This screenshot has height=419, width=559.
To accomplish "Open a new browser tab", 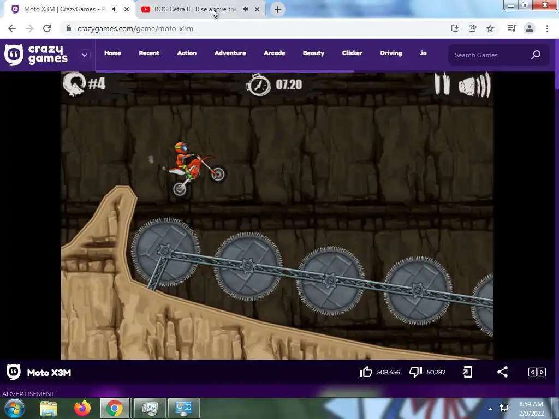I will click(x=278, y=9).
